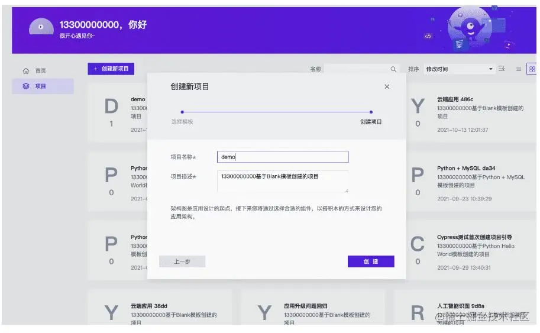Screen dimensions: 540x333
Task: Select 项目 in sidebar
Action: point(43,86)
